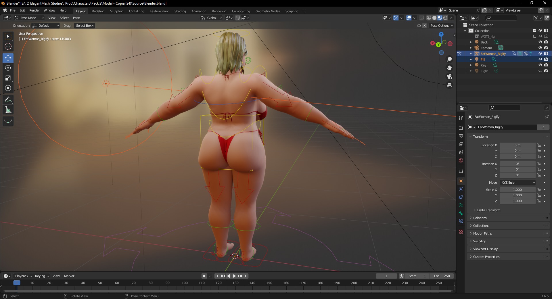
Task: Switch orthographic/perspective grid icon
Action: [x=449, y=85]
